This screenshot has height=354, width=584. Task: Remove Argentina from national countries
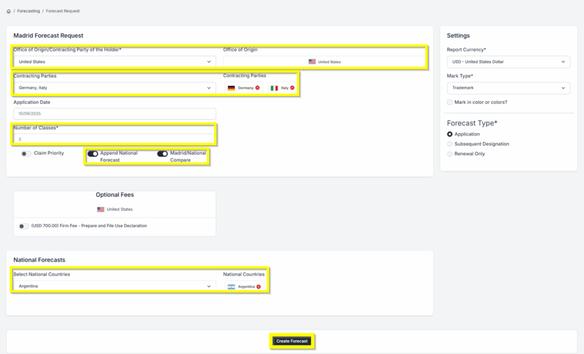[258, 287]
